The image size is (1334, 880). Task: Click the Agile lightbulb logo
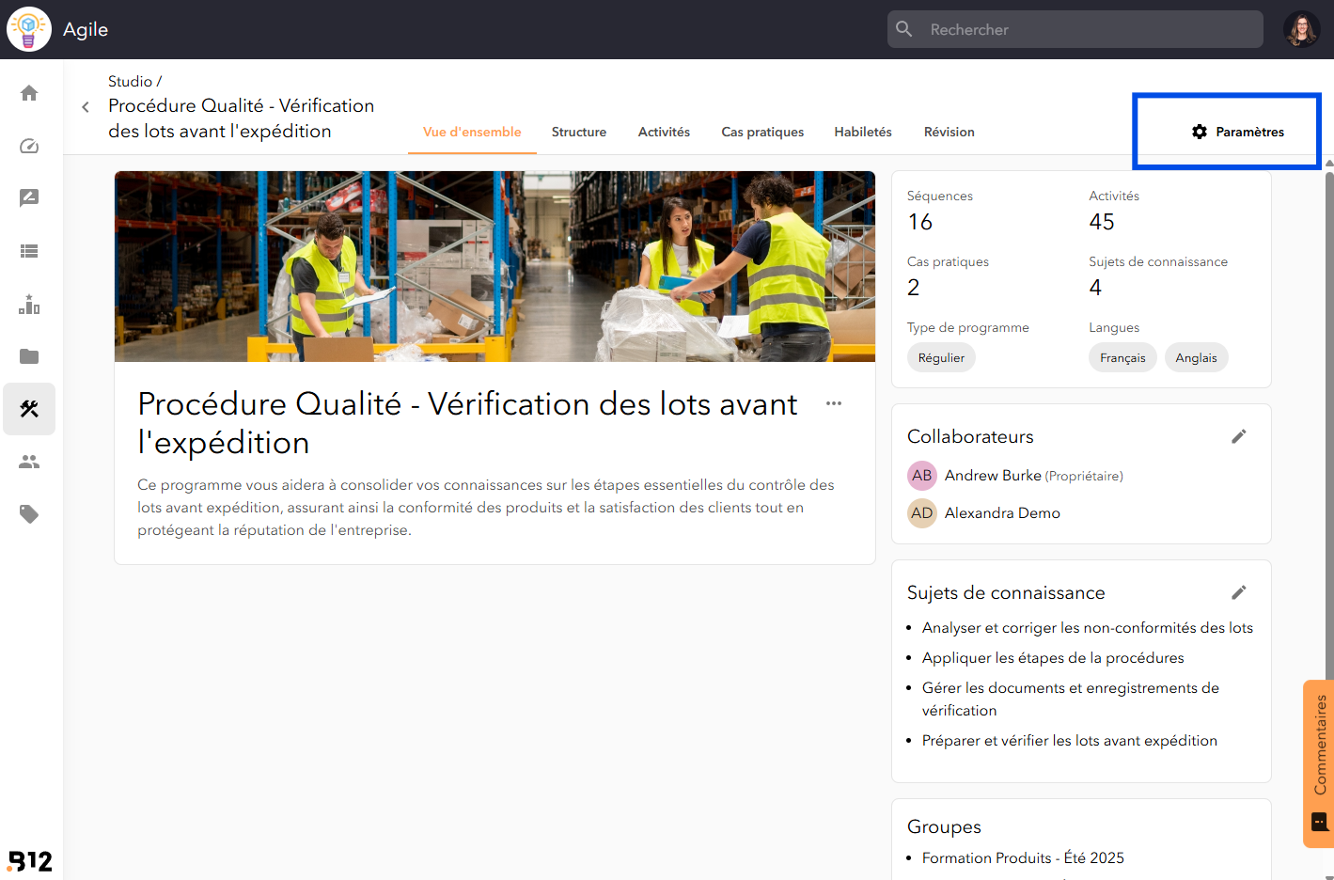click(29, 29)
